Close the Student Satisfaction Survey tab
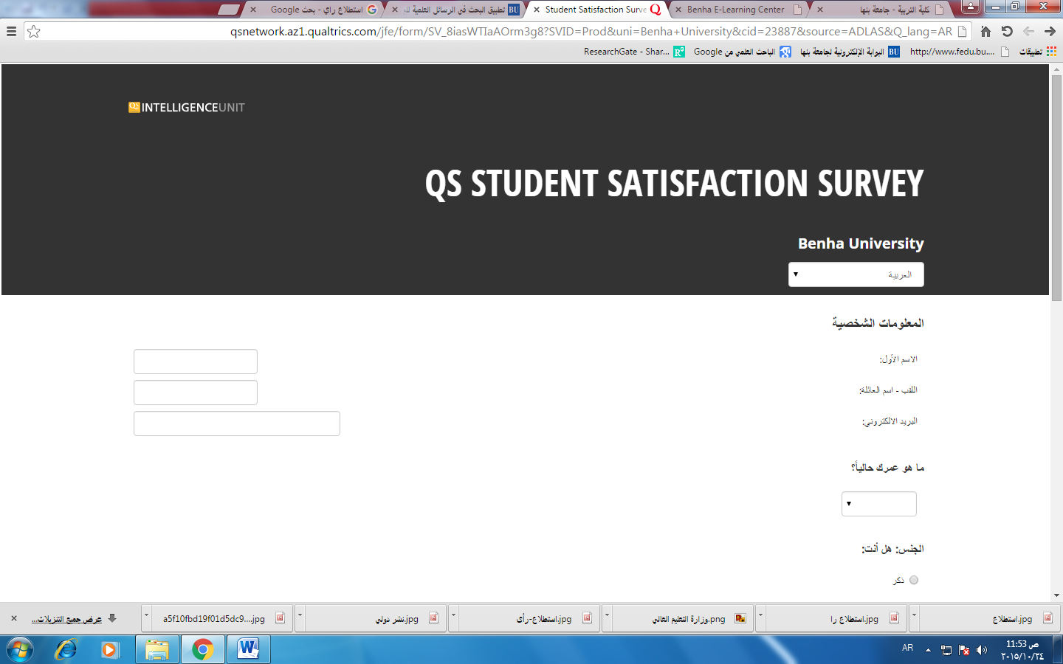The width and height of the screenshot is (1063, 664). point(537,10)
